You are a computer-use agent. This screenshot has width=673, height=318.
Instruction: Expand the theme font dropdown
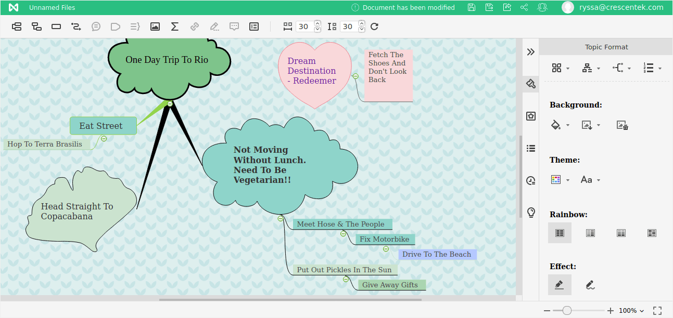coord(590,180)
